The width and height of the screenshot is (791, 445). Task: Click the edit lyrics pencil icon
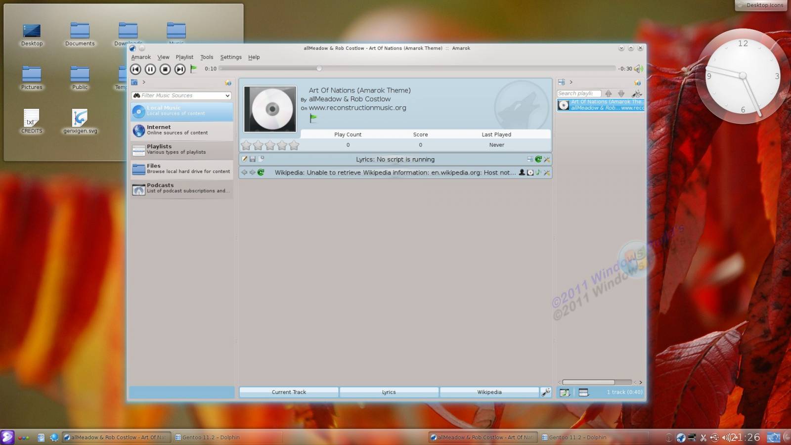tap(244, 159)
